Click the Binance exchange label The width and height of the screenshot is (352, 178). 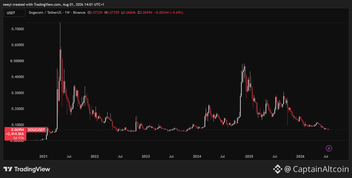79,13
